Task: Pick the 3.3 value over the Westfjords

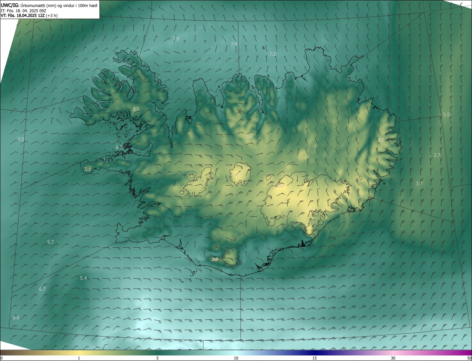Action: click(136, 109)
